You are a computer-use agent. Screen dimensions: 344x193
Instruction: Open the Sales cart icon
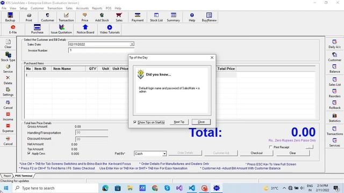coord(119,17)
